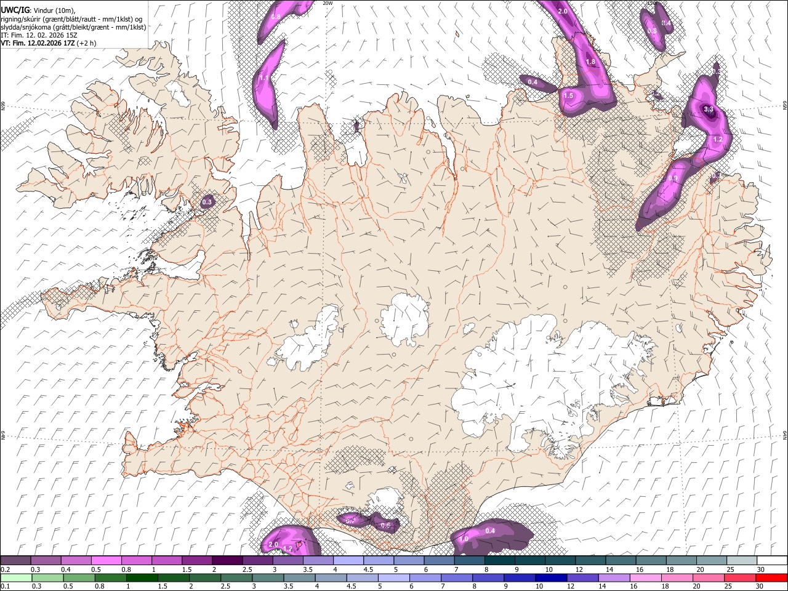Viewport: 788px width, 591px height.
Task: Click the 3.3 precipitation value on the map
Action: click(708, 110)
